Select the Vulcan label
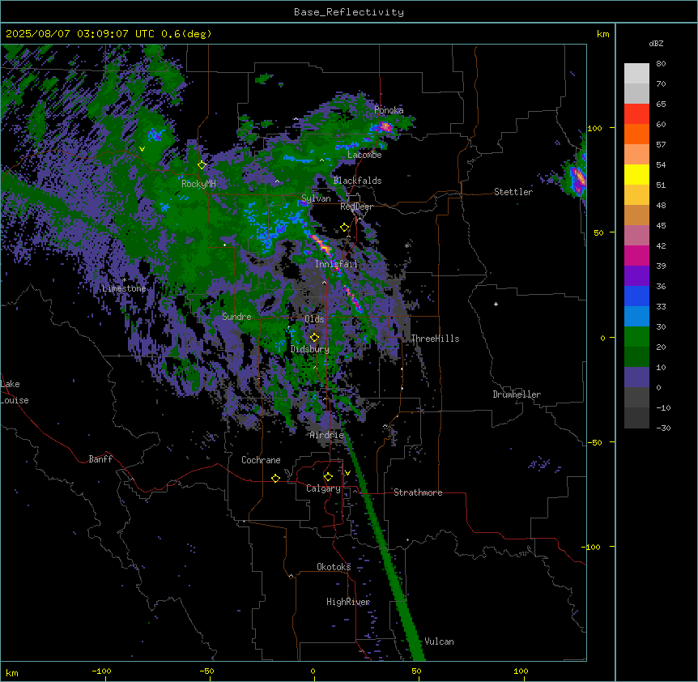The image size is (698, 682). 439,642
